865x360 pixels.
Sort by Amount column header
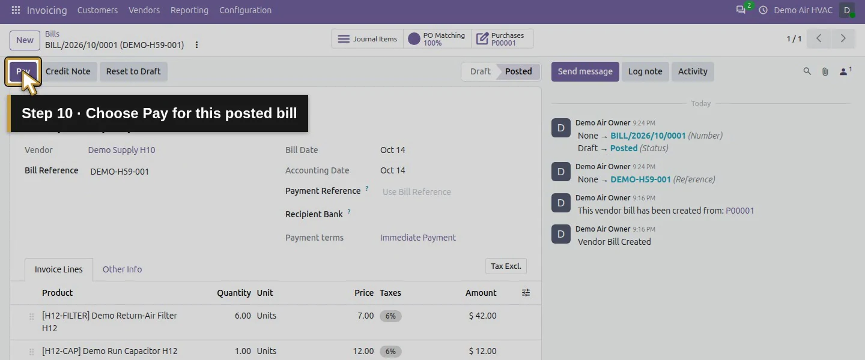tap(481, 293)
